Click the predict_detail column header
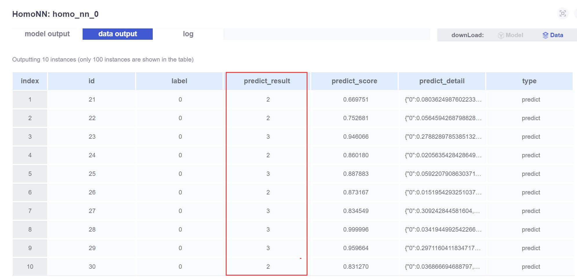Viewport: 577px width, 280px height. [x=442, y=81]
